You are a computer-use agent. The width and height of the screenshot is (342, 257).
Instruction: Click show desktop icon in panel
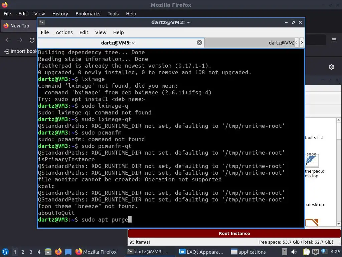pos(68,252)
